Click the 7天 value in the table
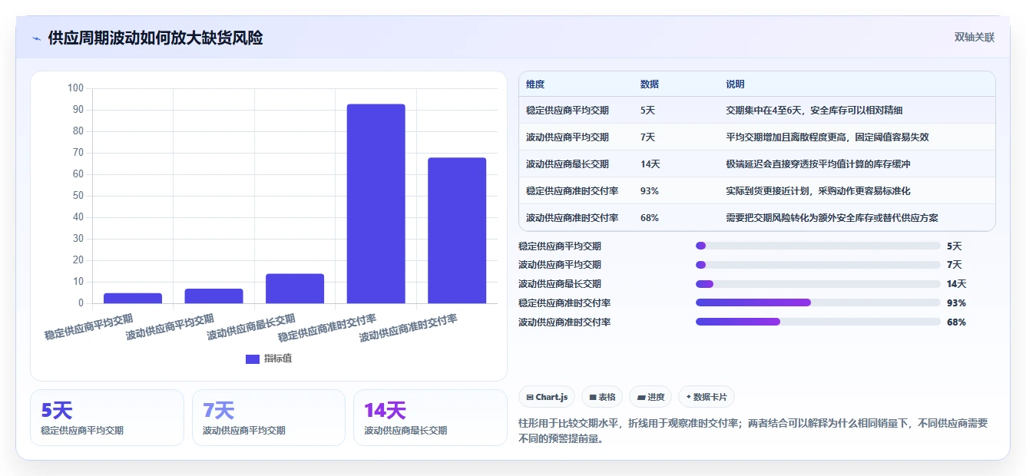This screenshot has width=1026, height=476. click(x=647, y=137)
